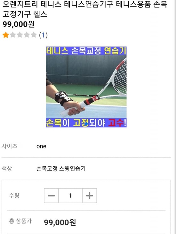Image resolution: width=176 pixels, height=234 pixels.
Task: Click the quantity input field showing 1
Action: coord(70,196)
